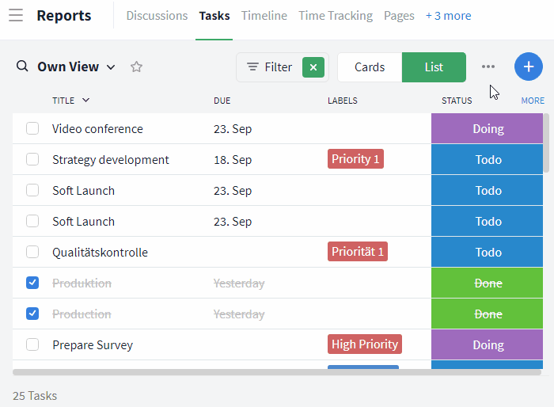Change Produktion Done status
This screenshot has height=407, width=554.
(487, 283)
